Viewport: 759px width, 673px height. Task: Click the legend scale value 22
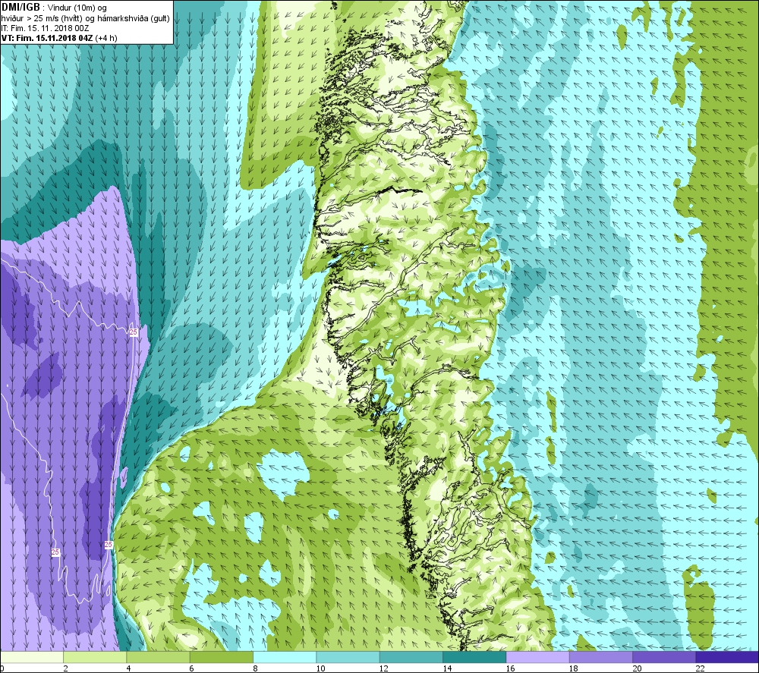point(700,668)
